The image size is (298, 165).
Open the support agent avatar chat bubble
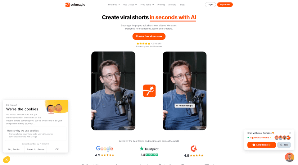pos(289,157)
